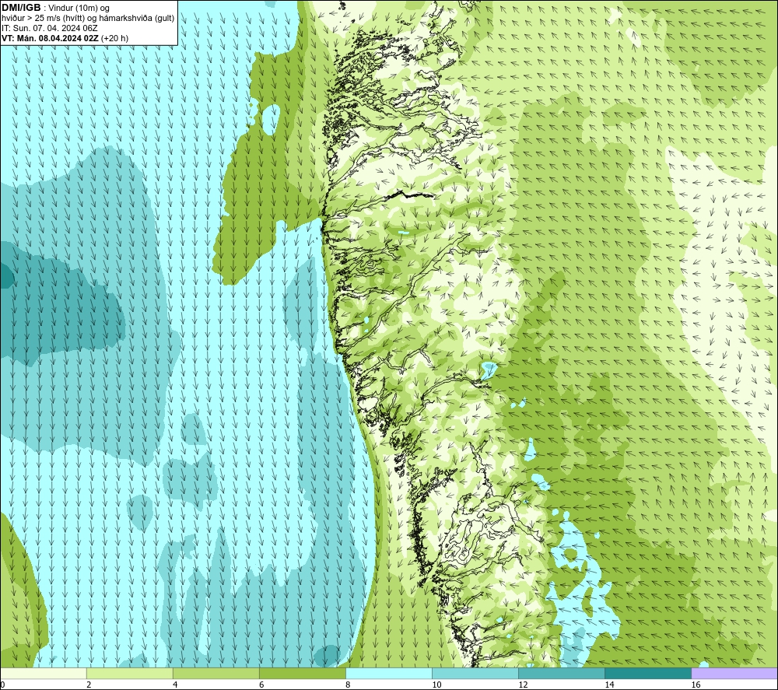Click the dark green 6–8 legend swatch
The image size is (778, 690).
point(302,674)
